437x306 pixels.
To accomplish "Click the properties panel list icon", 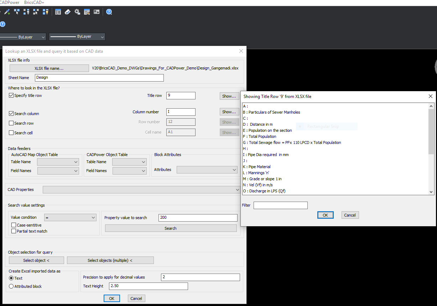I will pyautogui.click(x=58, y=12).
